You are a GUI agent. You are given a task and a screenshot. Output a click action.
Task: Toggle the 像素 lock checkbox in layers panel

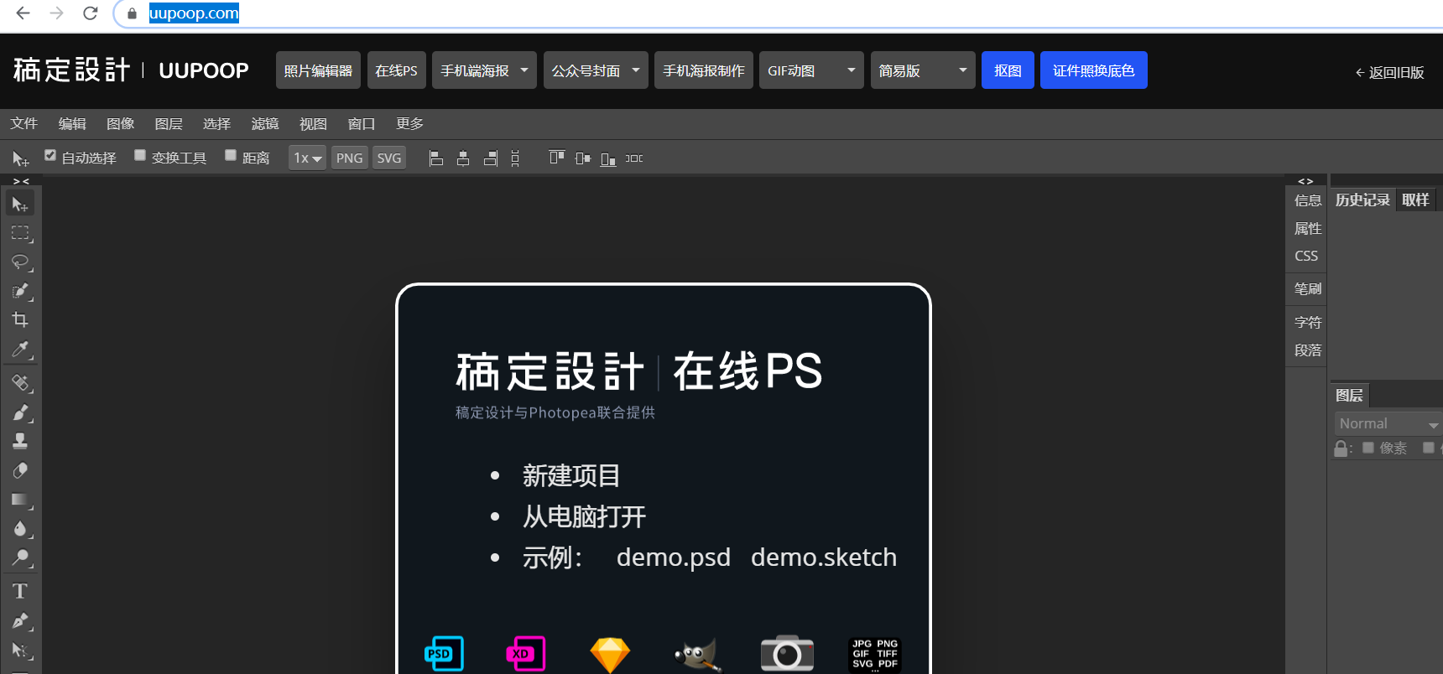tap(1368, 448)
